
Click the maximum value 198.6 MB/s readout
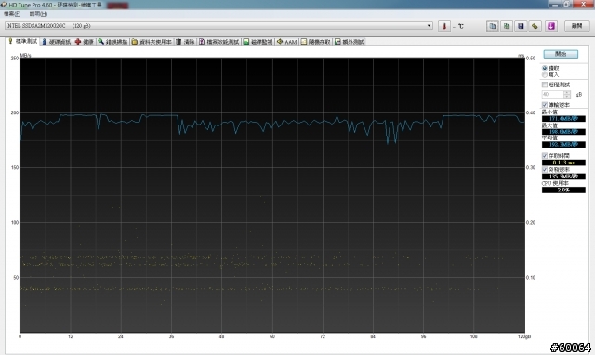pos(563,132)
